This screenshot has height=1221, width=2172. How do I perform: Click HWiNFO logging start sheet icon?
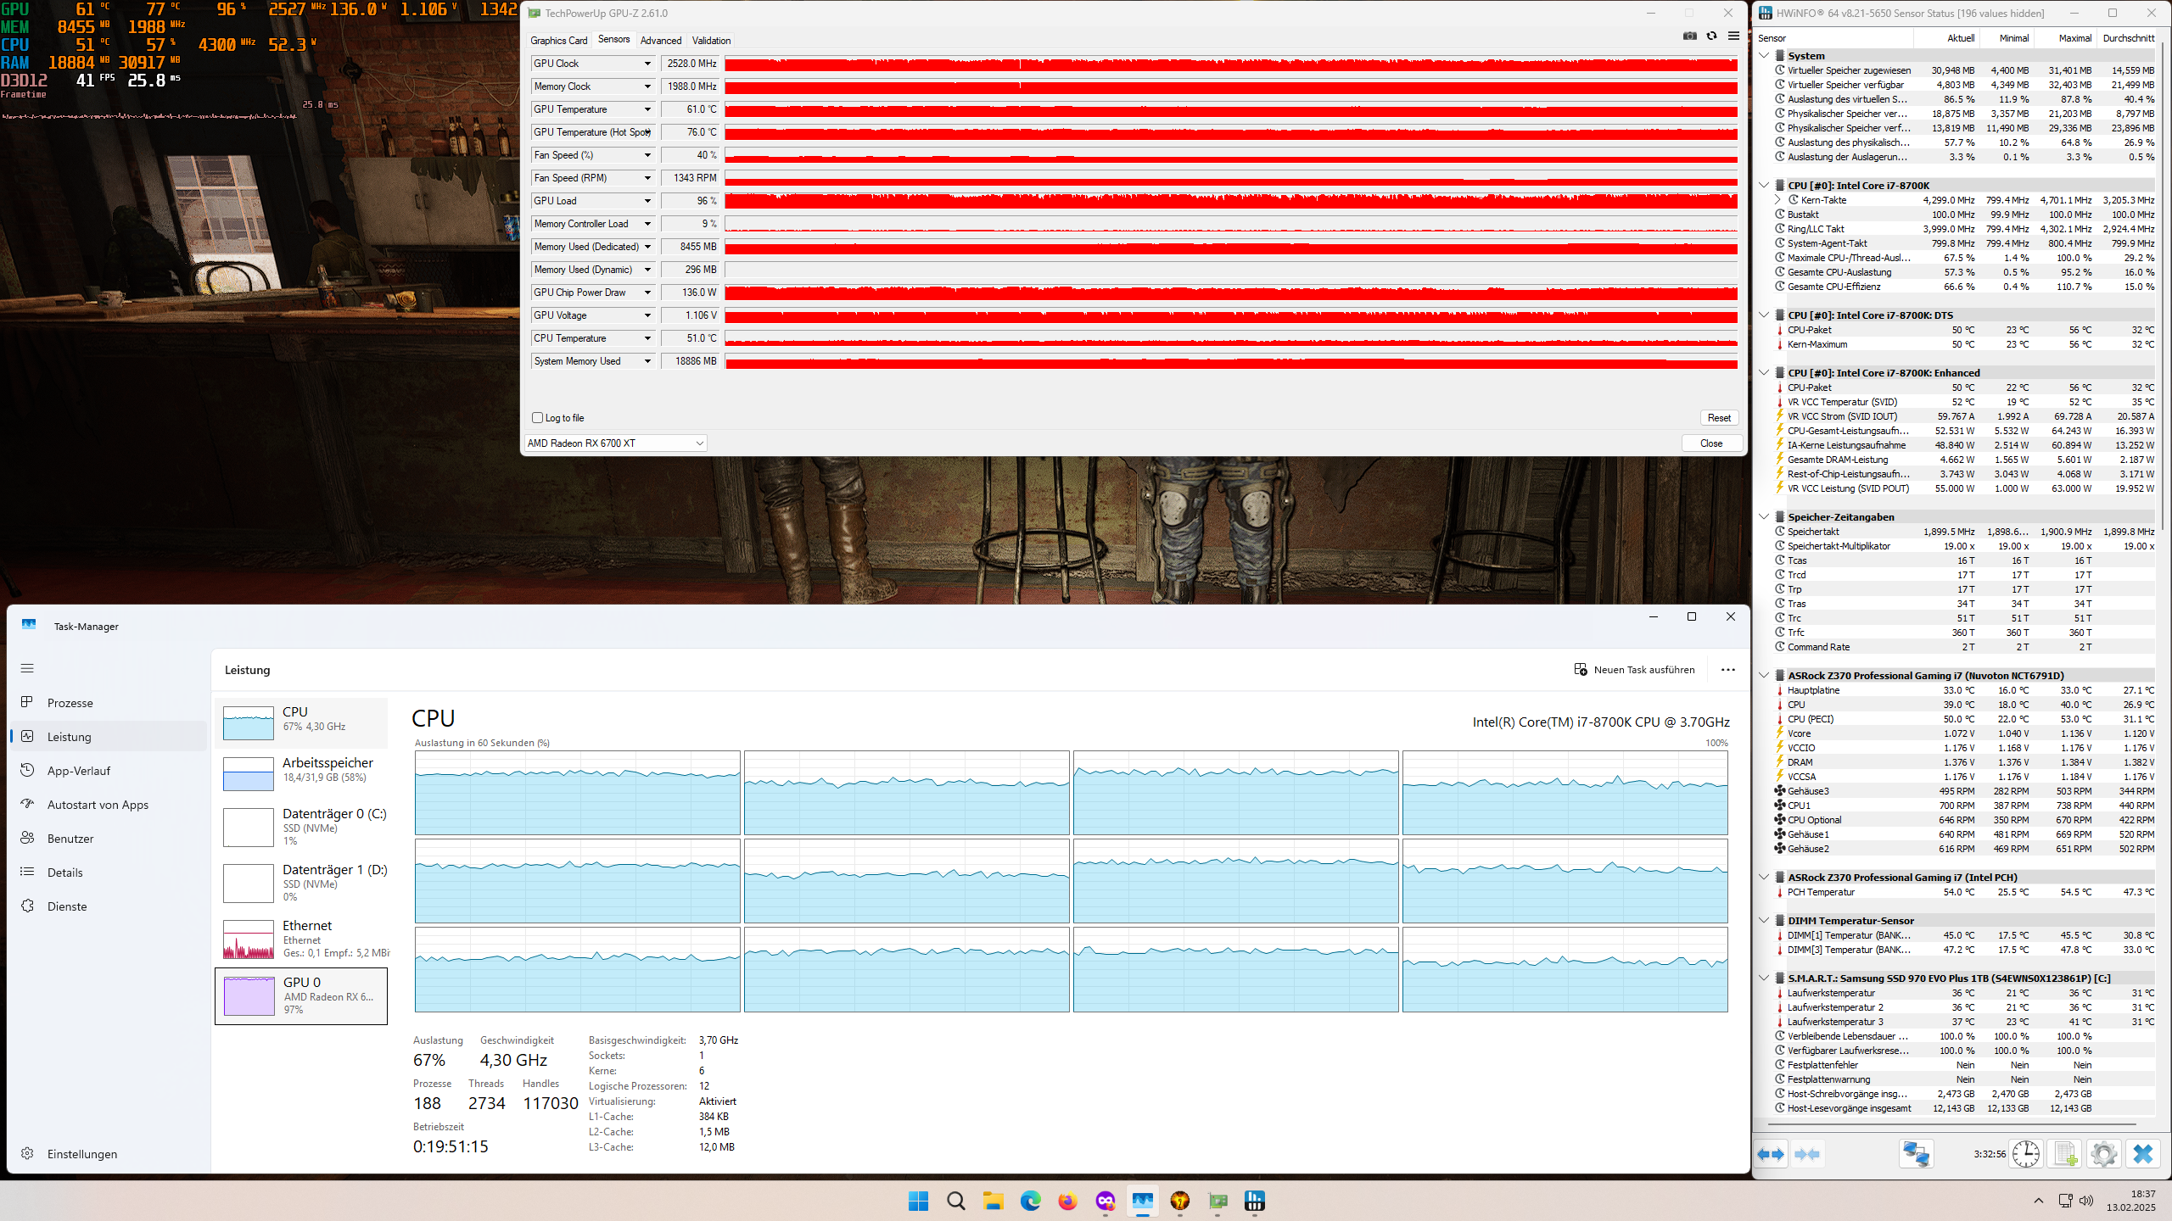[x=2064, y=1154]
